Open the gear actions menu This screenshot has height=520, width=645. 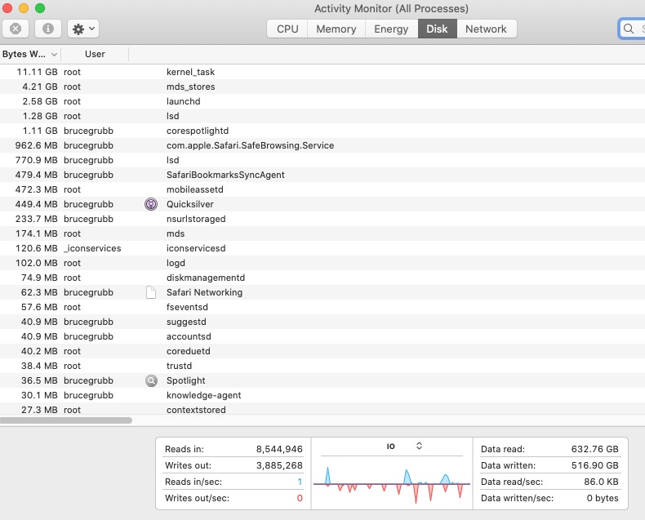click(82, 29)
